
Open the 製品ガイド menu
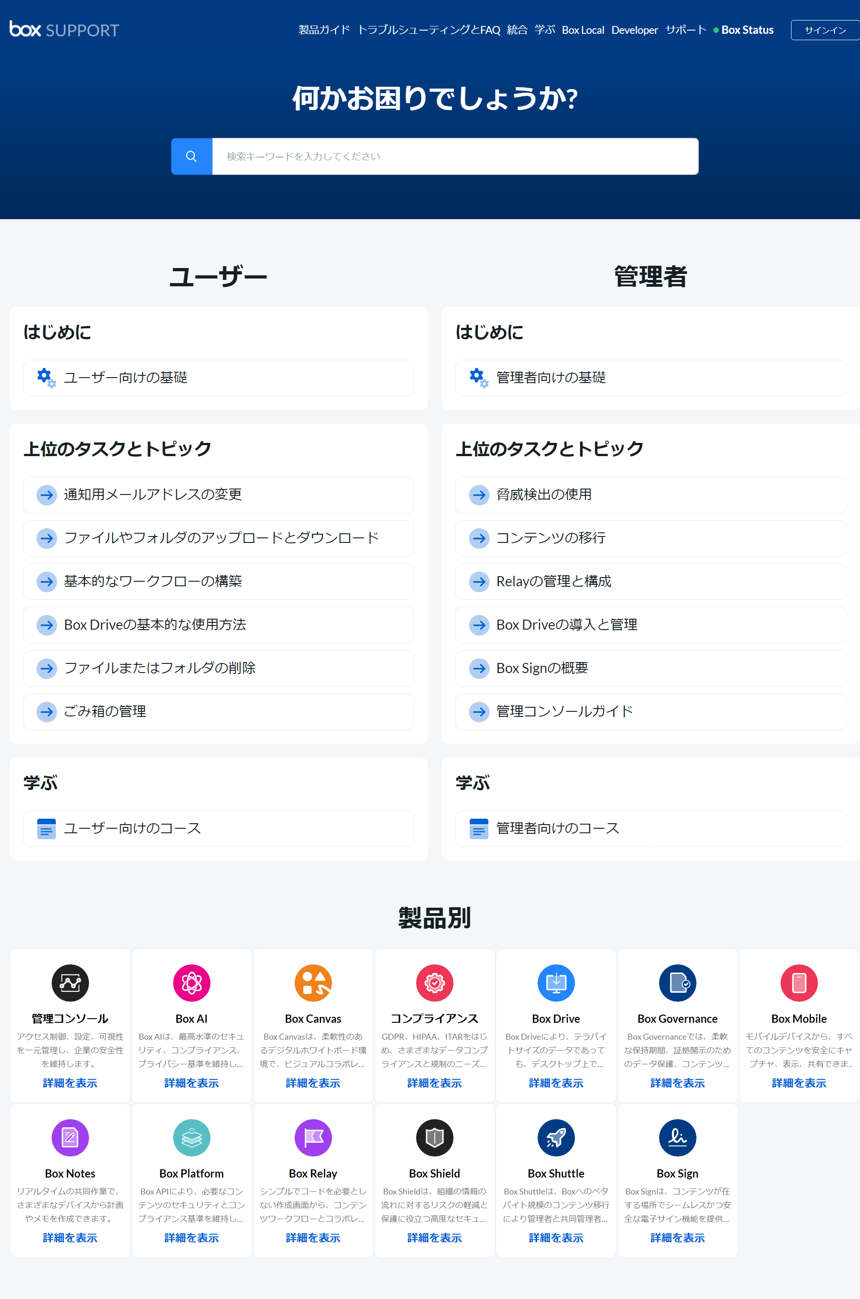(x=324, y=30)
